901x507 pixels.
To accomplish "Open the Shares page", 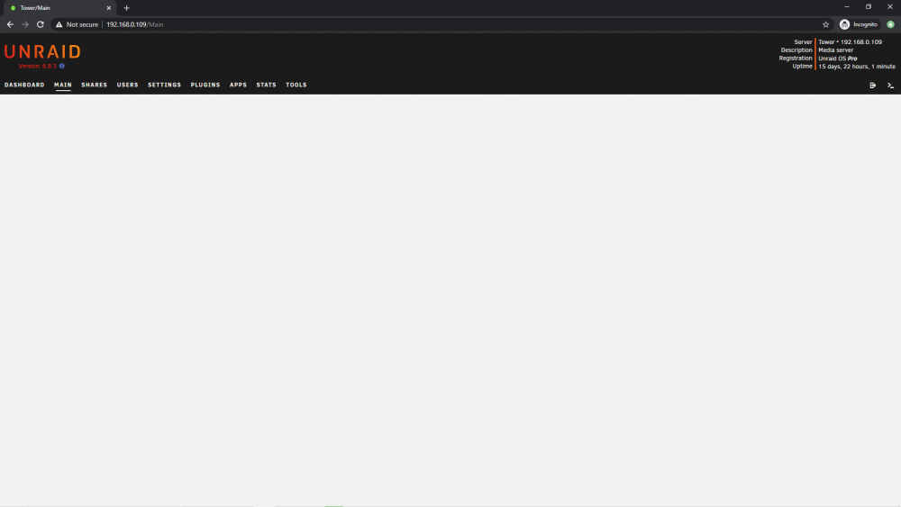I will [x=95, y=85].
